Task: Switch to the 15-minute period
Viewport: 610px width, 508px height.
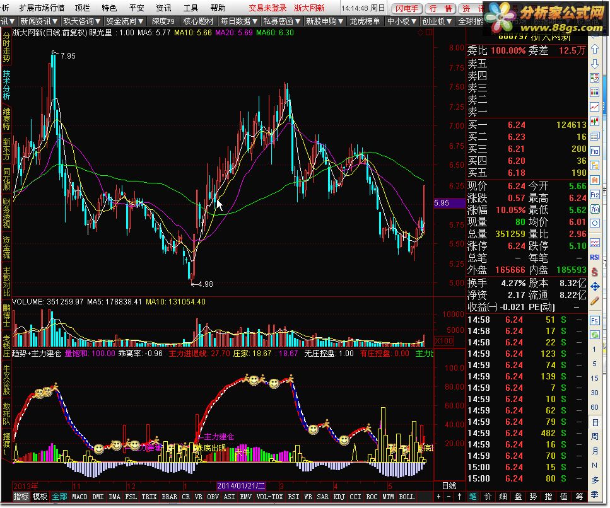Action: tap(594, 378)
